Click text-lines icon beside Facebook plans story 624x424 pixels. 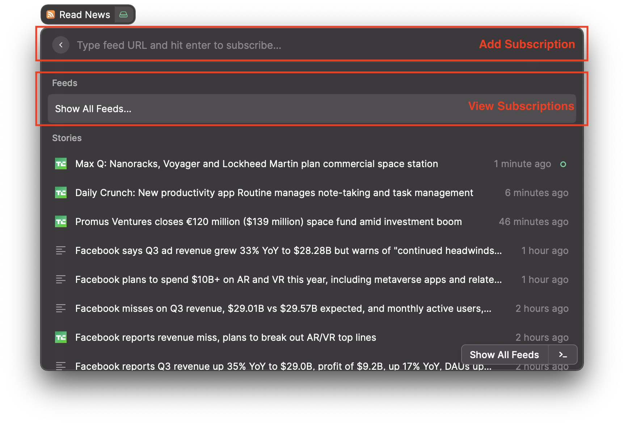tap(61, 279)
